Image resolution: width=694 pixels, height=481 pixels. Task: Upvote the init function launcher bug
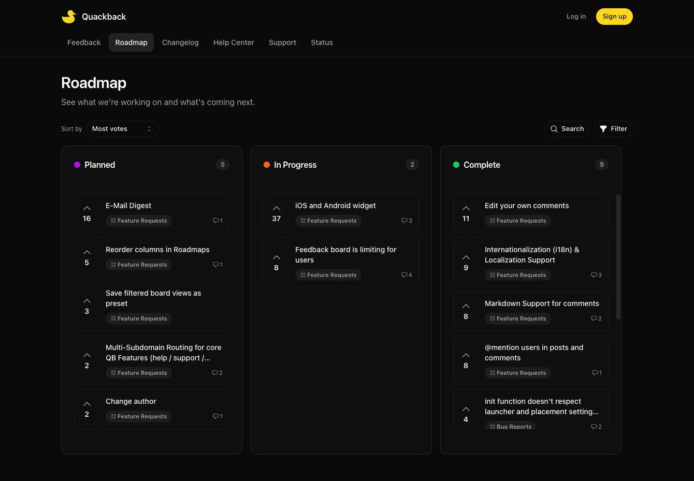pyautogui.click(x=466, y=414)
